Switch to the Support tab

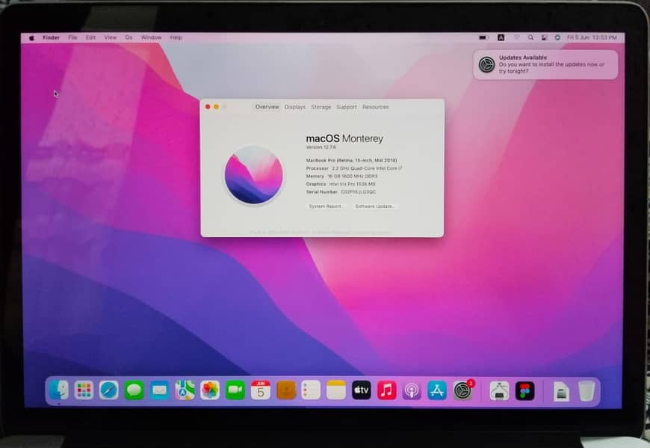tap(347, 107)
